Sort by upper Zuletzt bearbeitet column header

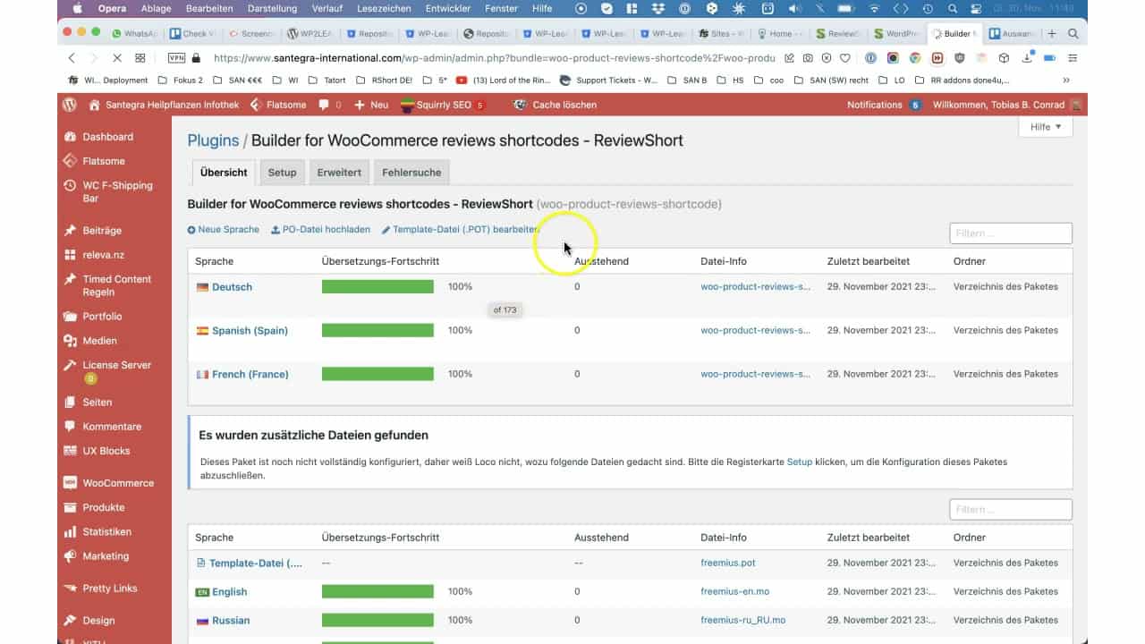869,261
